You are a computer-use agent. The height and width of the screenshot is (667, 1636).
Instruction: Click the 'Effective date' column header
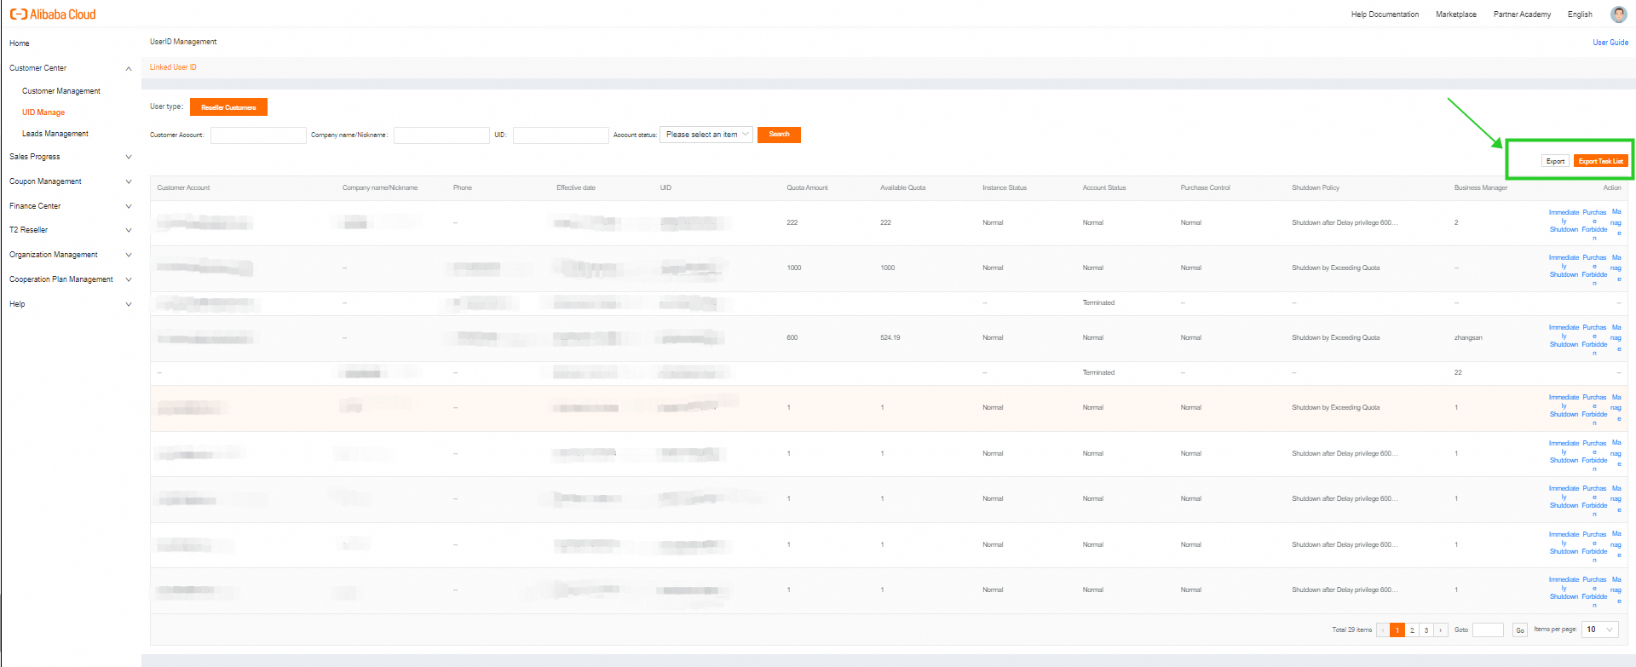[x=576, y=188]
